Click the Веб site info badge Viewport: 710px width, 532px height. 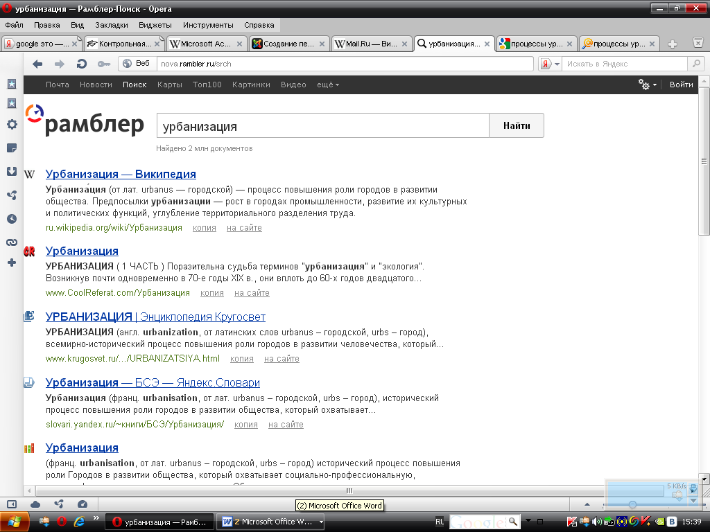pos(137,64)
